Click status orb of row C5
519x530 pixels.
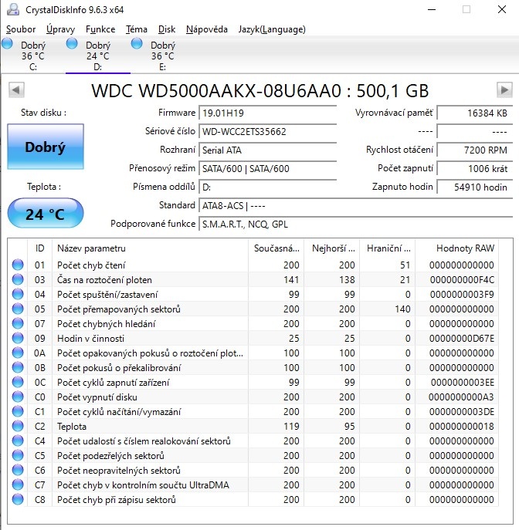pos(18,455)
